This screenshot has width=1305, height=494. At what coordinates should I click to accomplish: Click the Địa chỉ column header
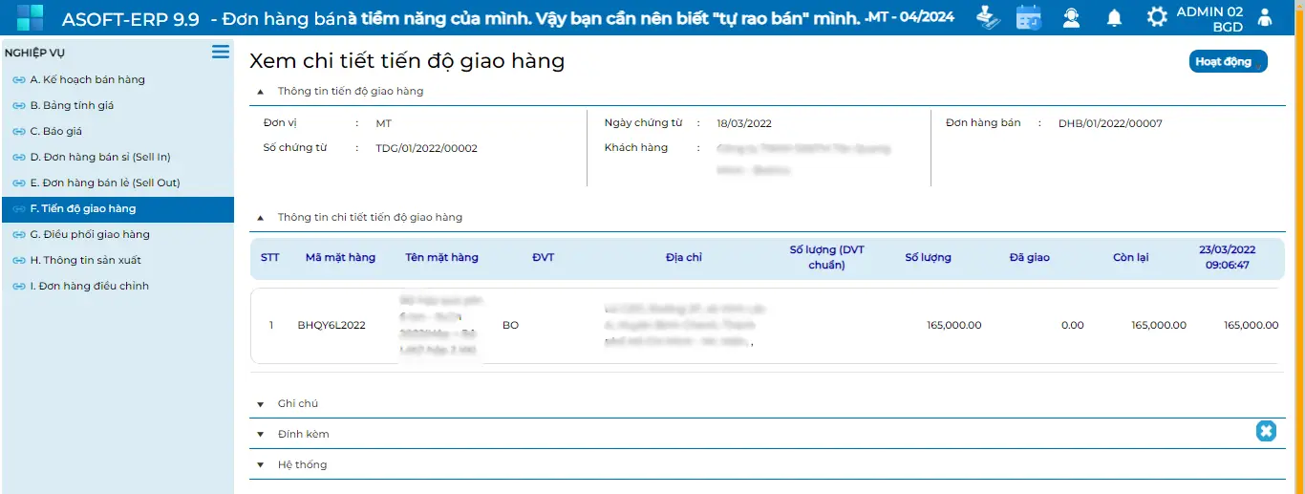coord(684,258)
